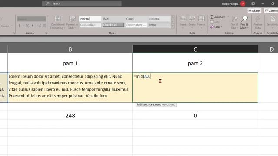Apply the Bad cell style
278x156 pixels.
[113, 19]
